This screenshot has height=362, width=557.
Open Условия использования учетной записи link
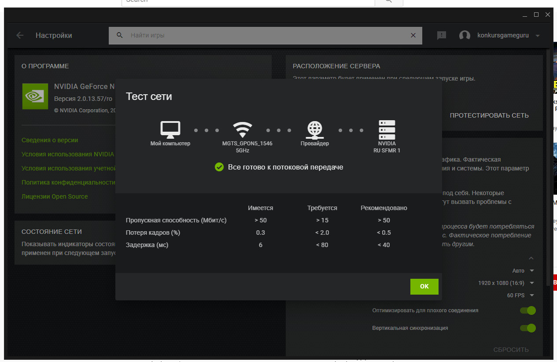coord(68,168)
